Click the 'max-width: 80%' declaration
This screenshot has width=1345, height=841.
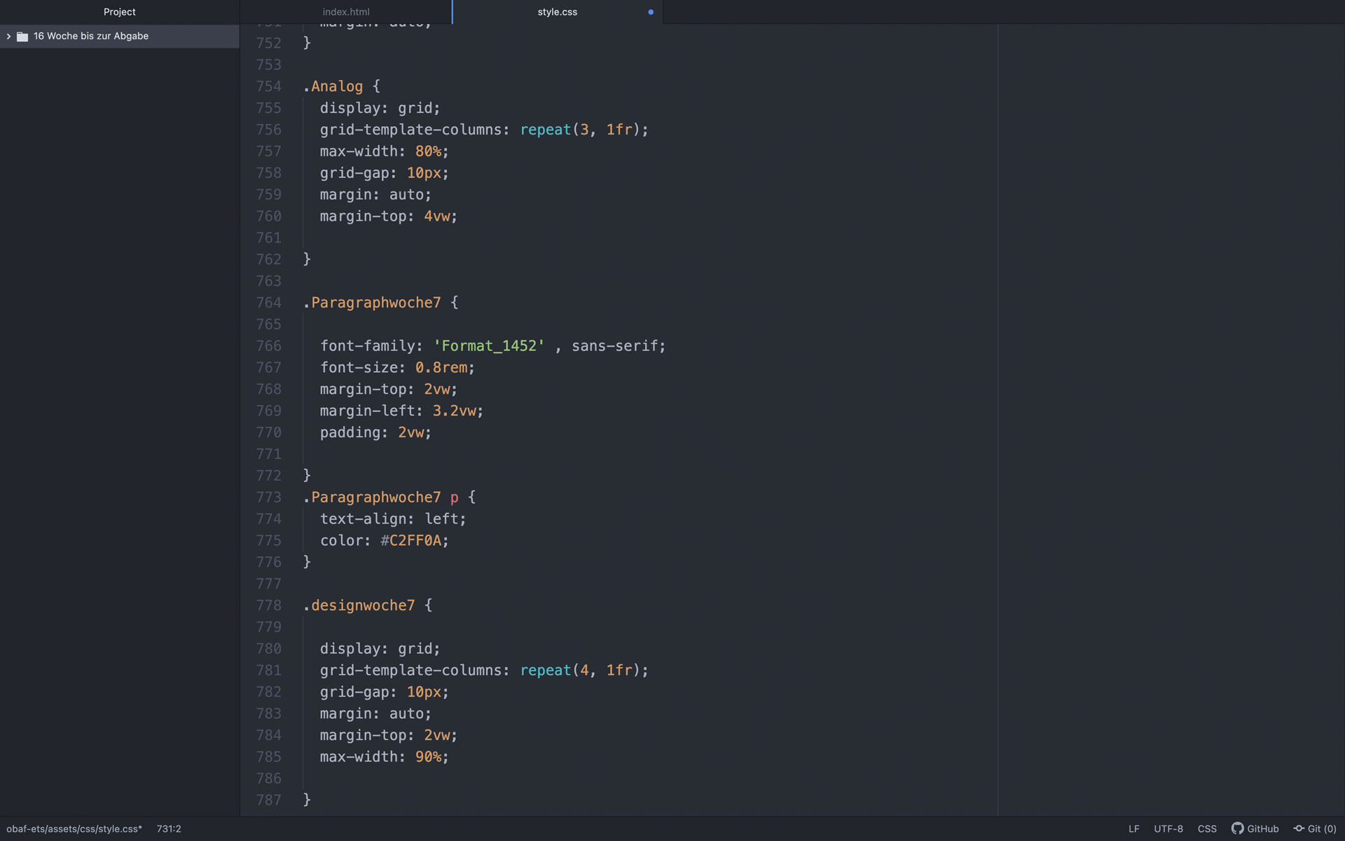tap(384, 151)
